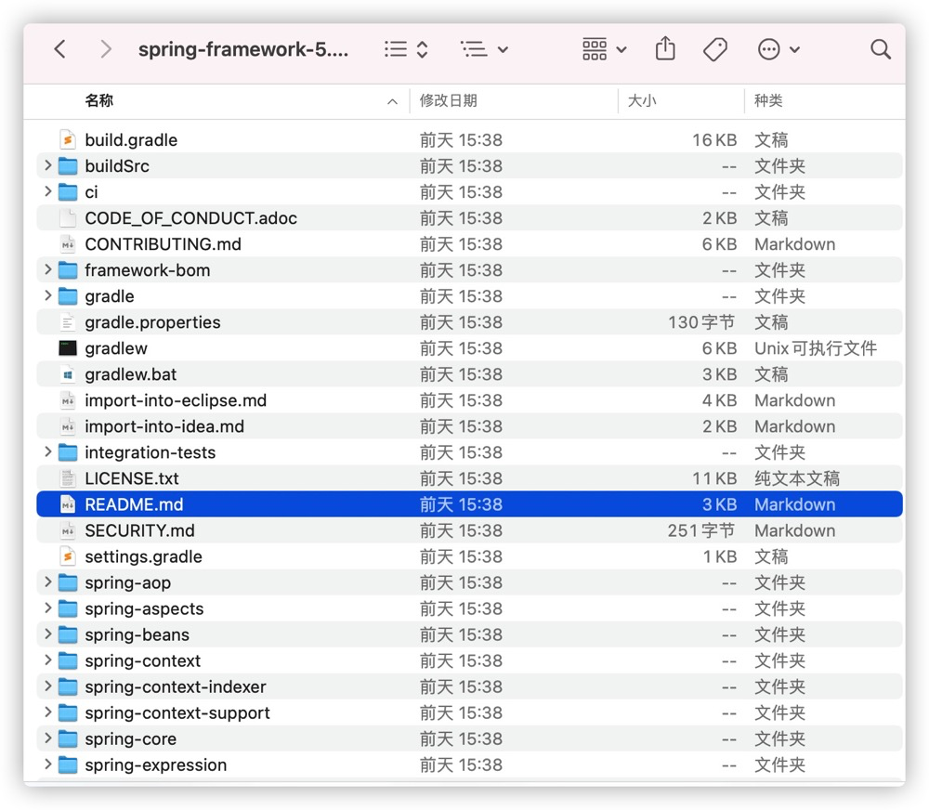Click the Tags toolbar icon
Viewport: 929px width, 810px height.
(x=715, y=49)
